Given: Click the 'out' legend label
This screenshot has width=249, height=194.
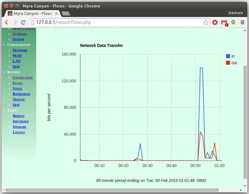Looking at the screenshot, I should (x=234, y=63).
